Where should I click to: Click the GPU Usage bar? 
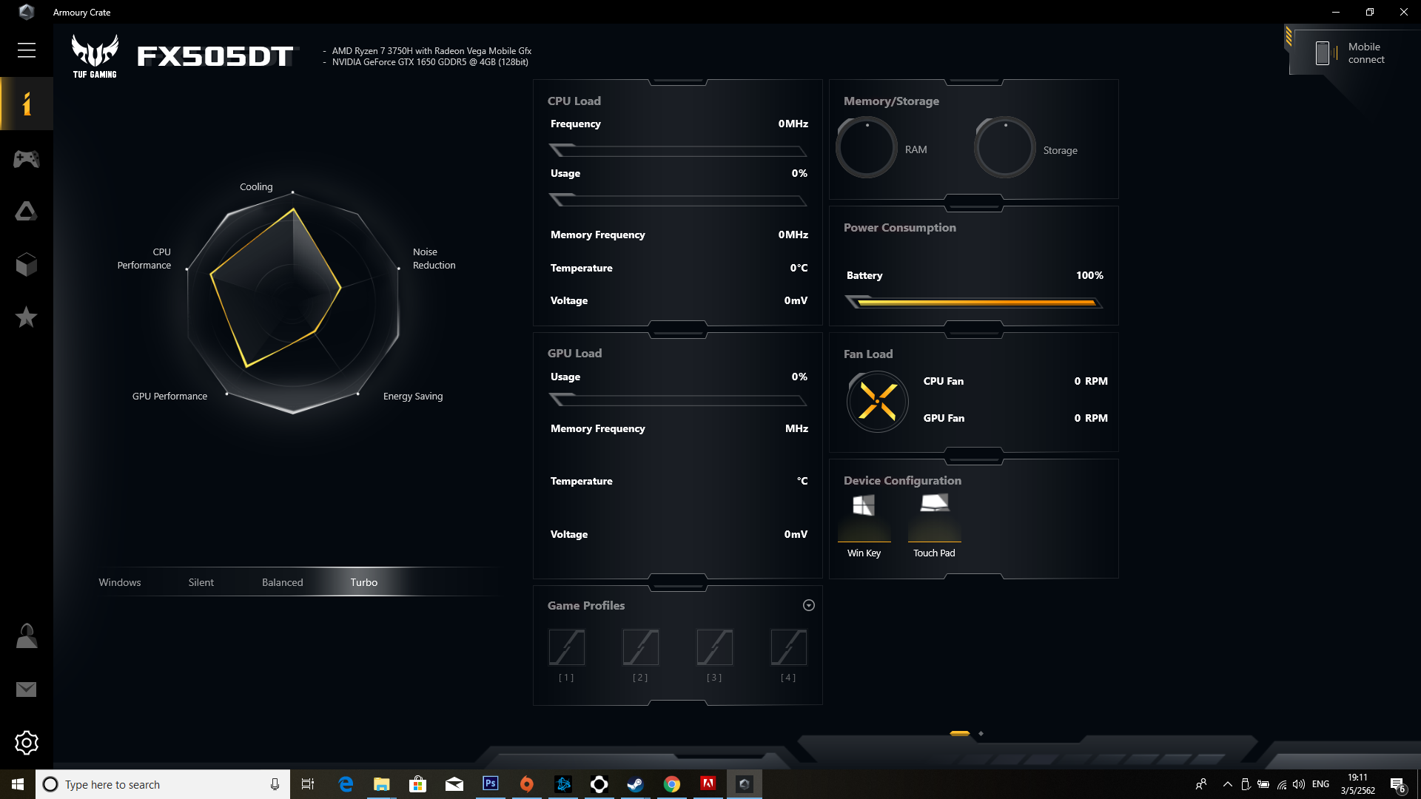678,400
